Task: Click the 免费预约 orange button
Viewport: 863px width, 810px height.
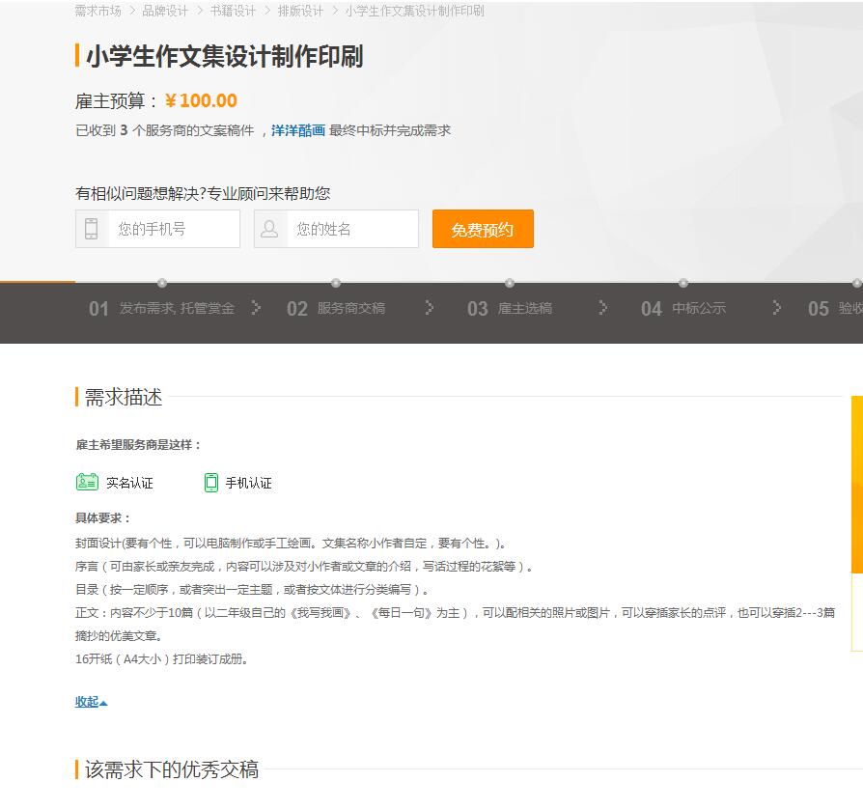Action: pyautogui.click(x=483, y=229)
